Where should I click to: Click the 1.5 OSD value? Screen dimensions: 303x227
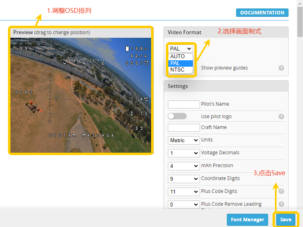(x=139, y=114)
